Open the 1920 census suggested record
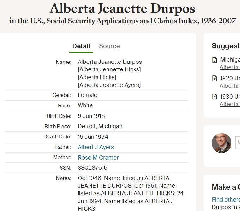 [230, 78]
